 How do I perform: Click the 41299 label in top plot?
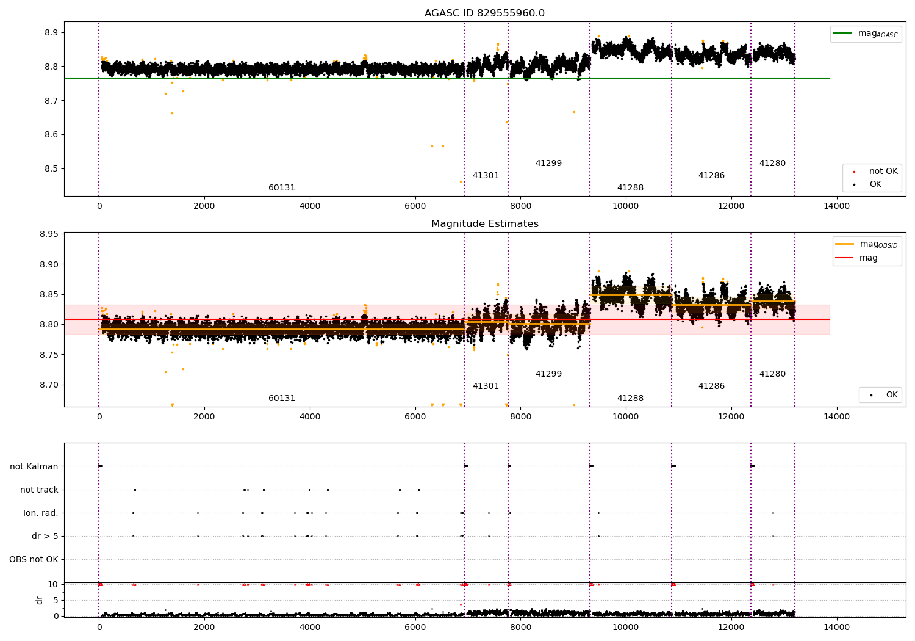pos(548,164)
